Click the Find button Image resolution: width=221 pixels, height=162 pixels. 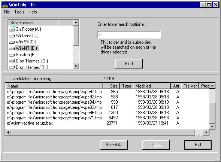point(129,64)
